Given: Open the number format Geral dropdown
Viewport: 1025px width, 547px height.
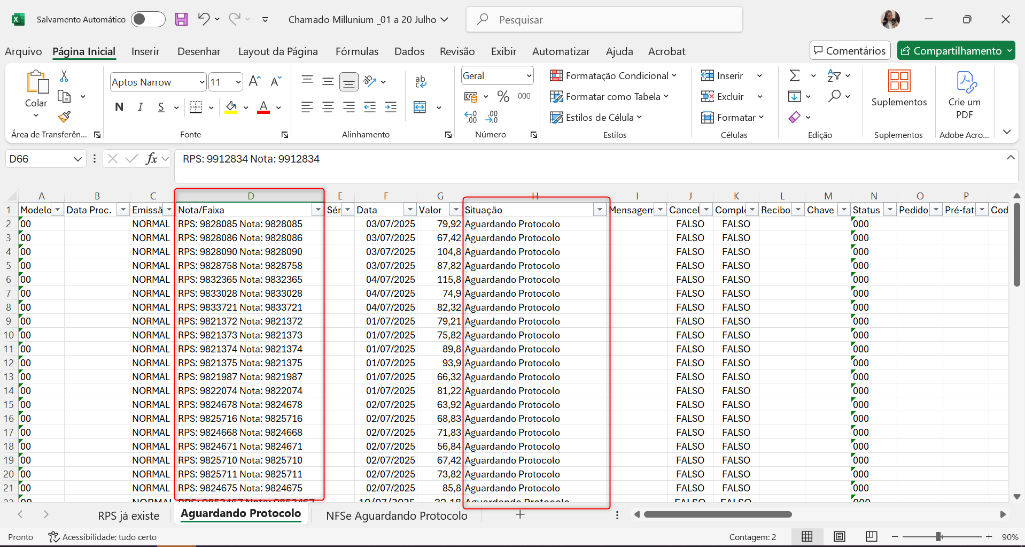Looking at the screenshot, I should pyautogui.click(x=529, y=75).
